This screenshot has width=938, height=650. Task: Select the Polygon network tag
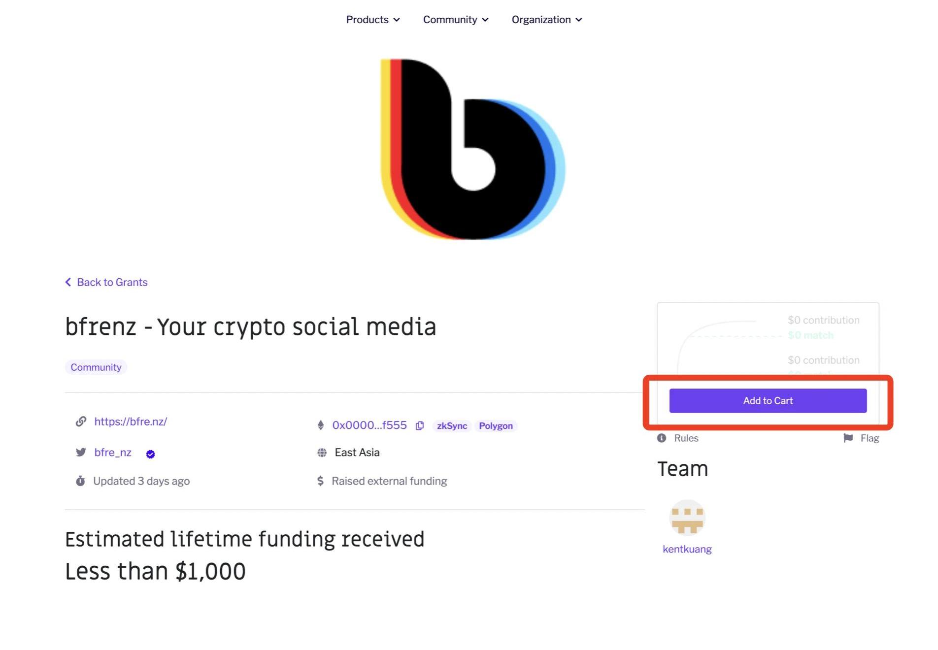(x=496, y=425)
